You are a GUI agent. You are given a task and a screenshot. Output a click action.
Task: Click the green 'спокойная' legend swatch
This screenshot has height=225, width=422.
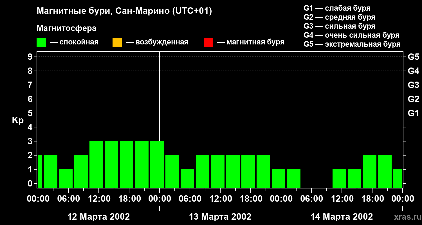pos(41,42)
